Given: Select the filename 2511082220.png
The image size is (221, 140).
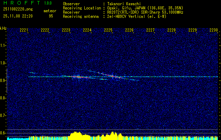Looking at the screenshot, I should point(18,9).
